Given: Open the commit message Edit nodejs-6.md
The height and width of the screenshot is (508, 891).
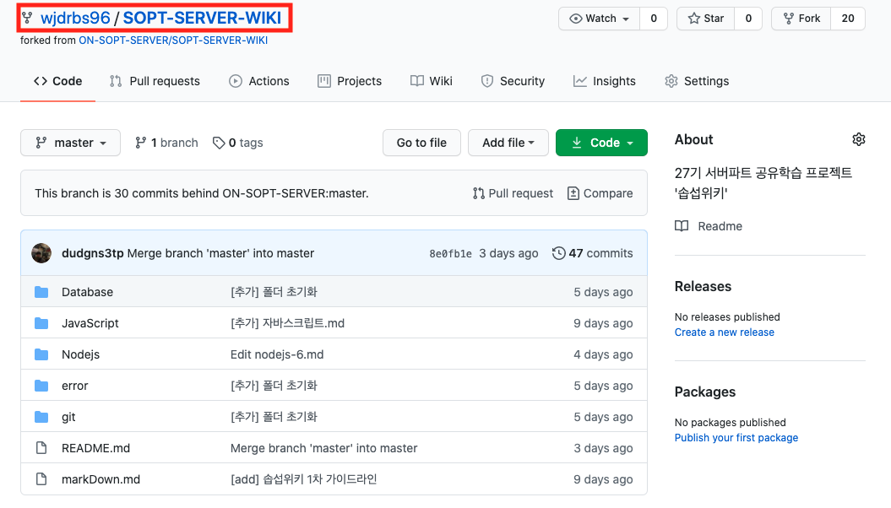Looking at the screenshot, I should 277,354.
